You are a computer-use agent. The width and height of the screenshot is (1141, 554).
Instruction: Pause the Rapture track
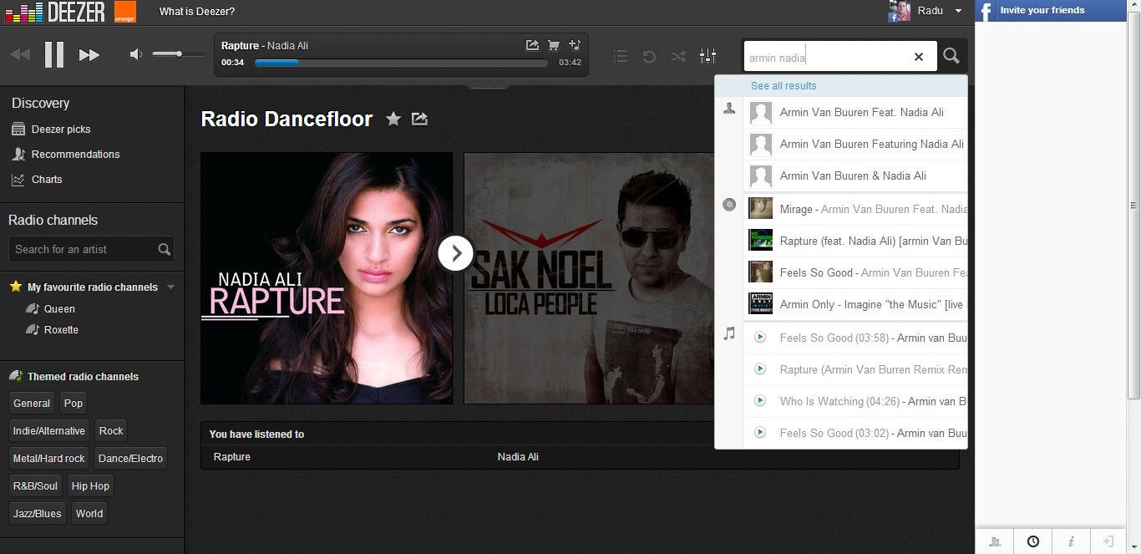point(54,55)
